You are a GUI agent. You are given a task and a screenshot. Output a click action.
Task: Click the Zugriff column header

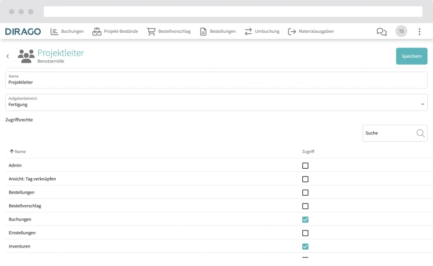pos(308,152)
